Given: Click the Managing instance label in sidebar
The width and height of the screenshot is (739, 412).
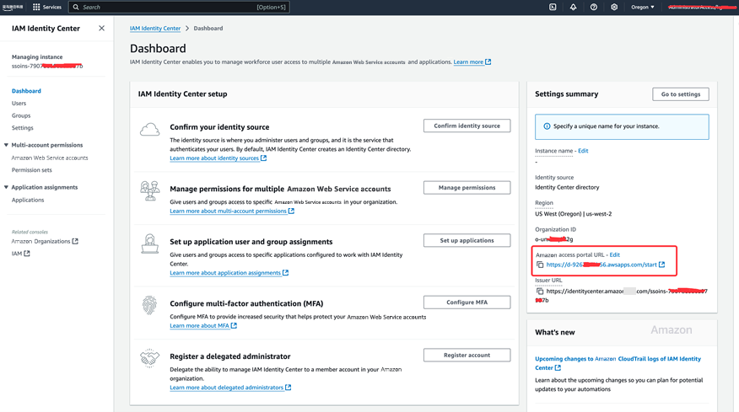Looking at the screenshot, I should [37, 57].
